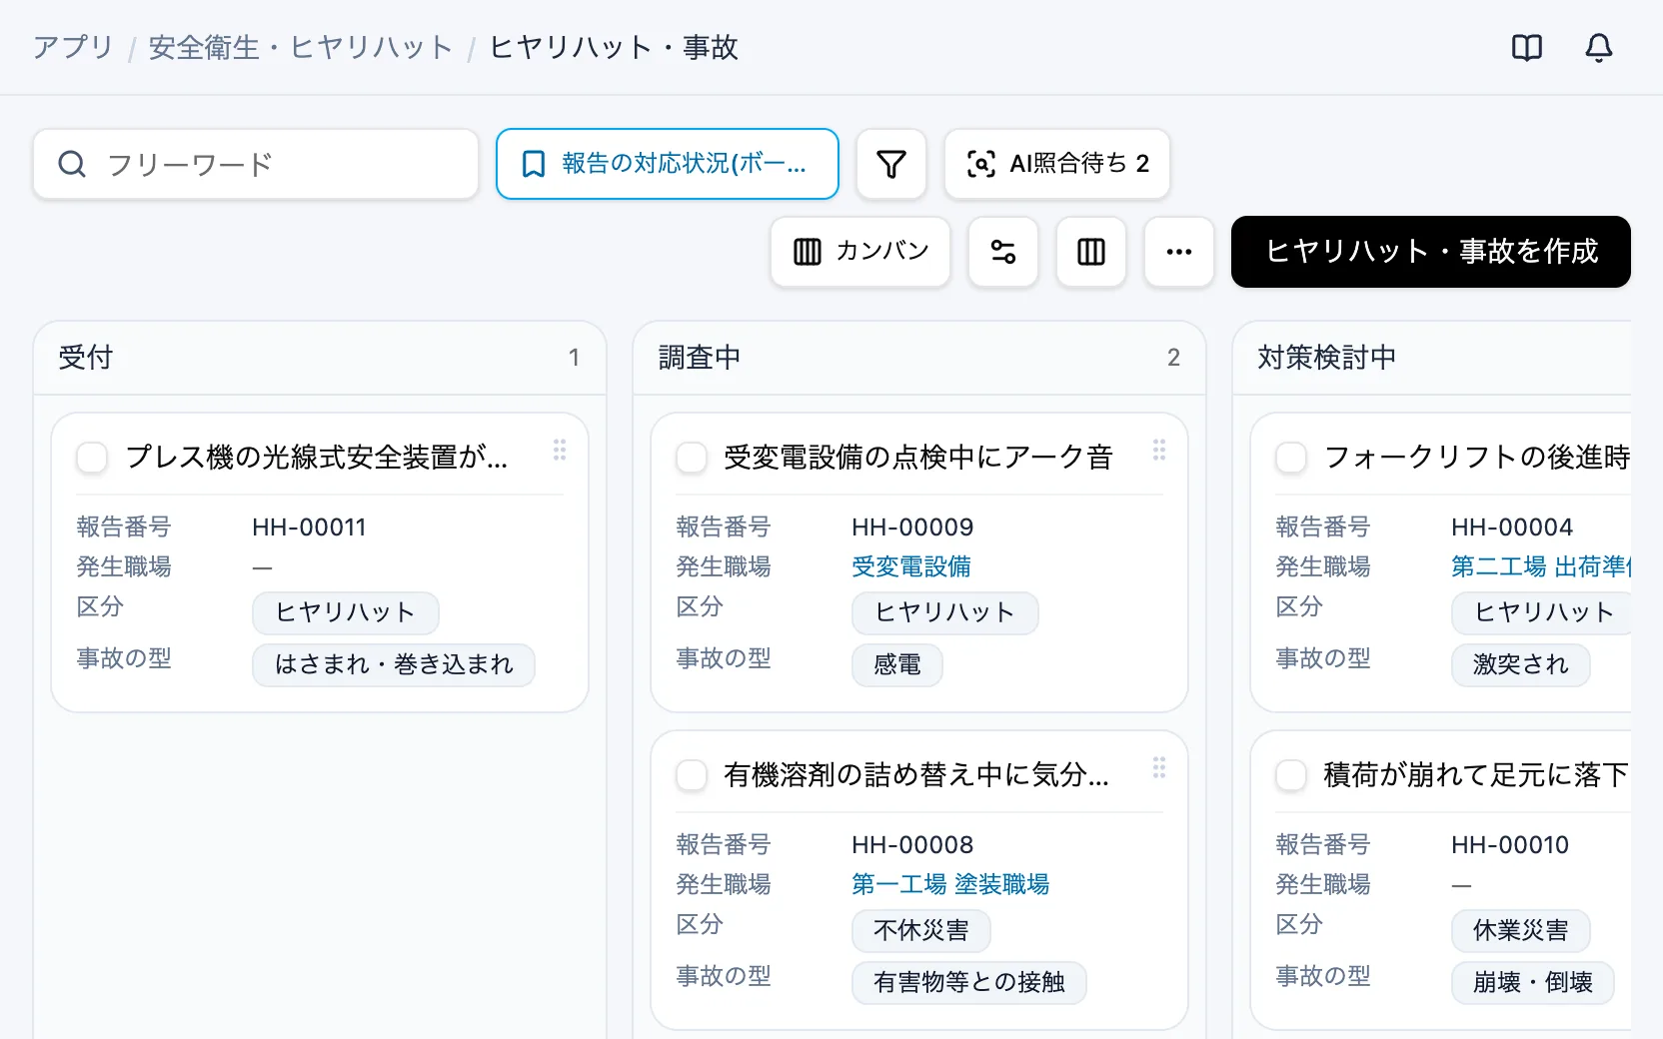1663x1039 pixels.
Task: Select checkbox on 積荷が崩れて card
Action: click(1291, 775)
